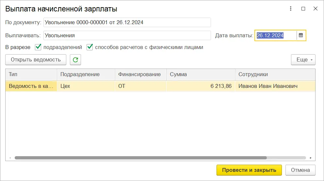Open the three-dot window options menu
Image resolution: width=324 pixels, height=181 pixels.
[x=291, y=9]
